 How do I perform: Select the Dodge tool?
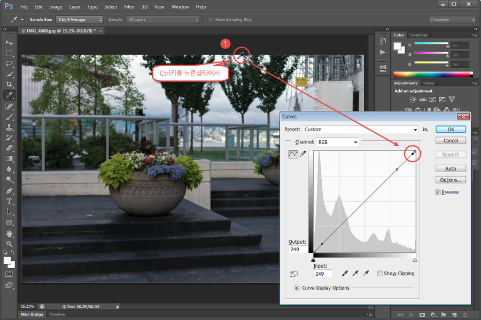9,179
